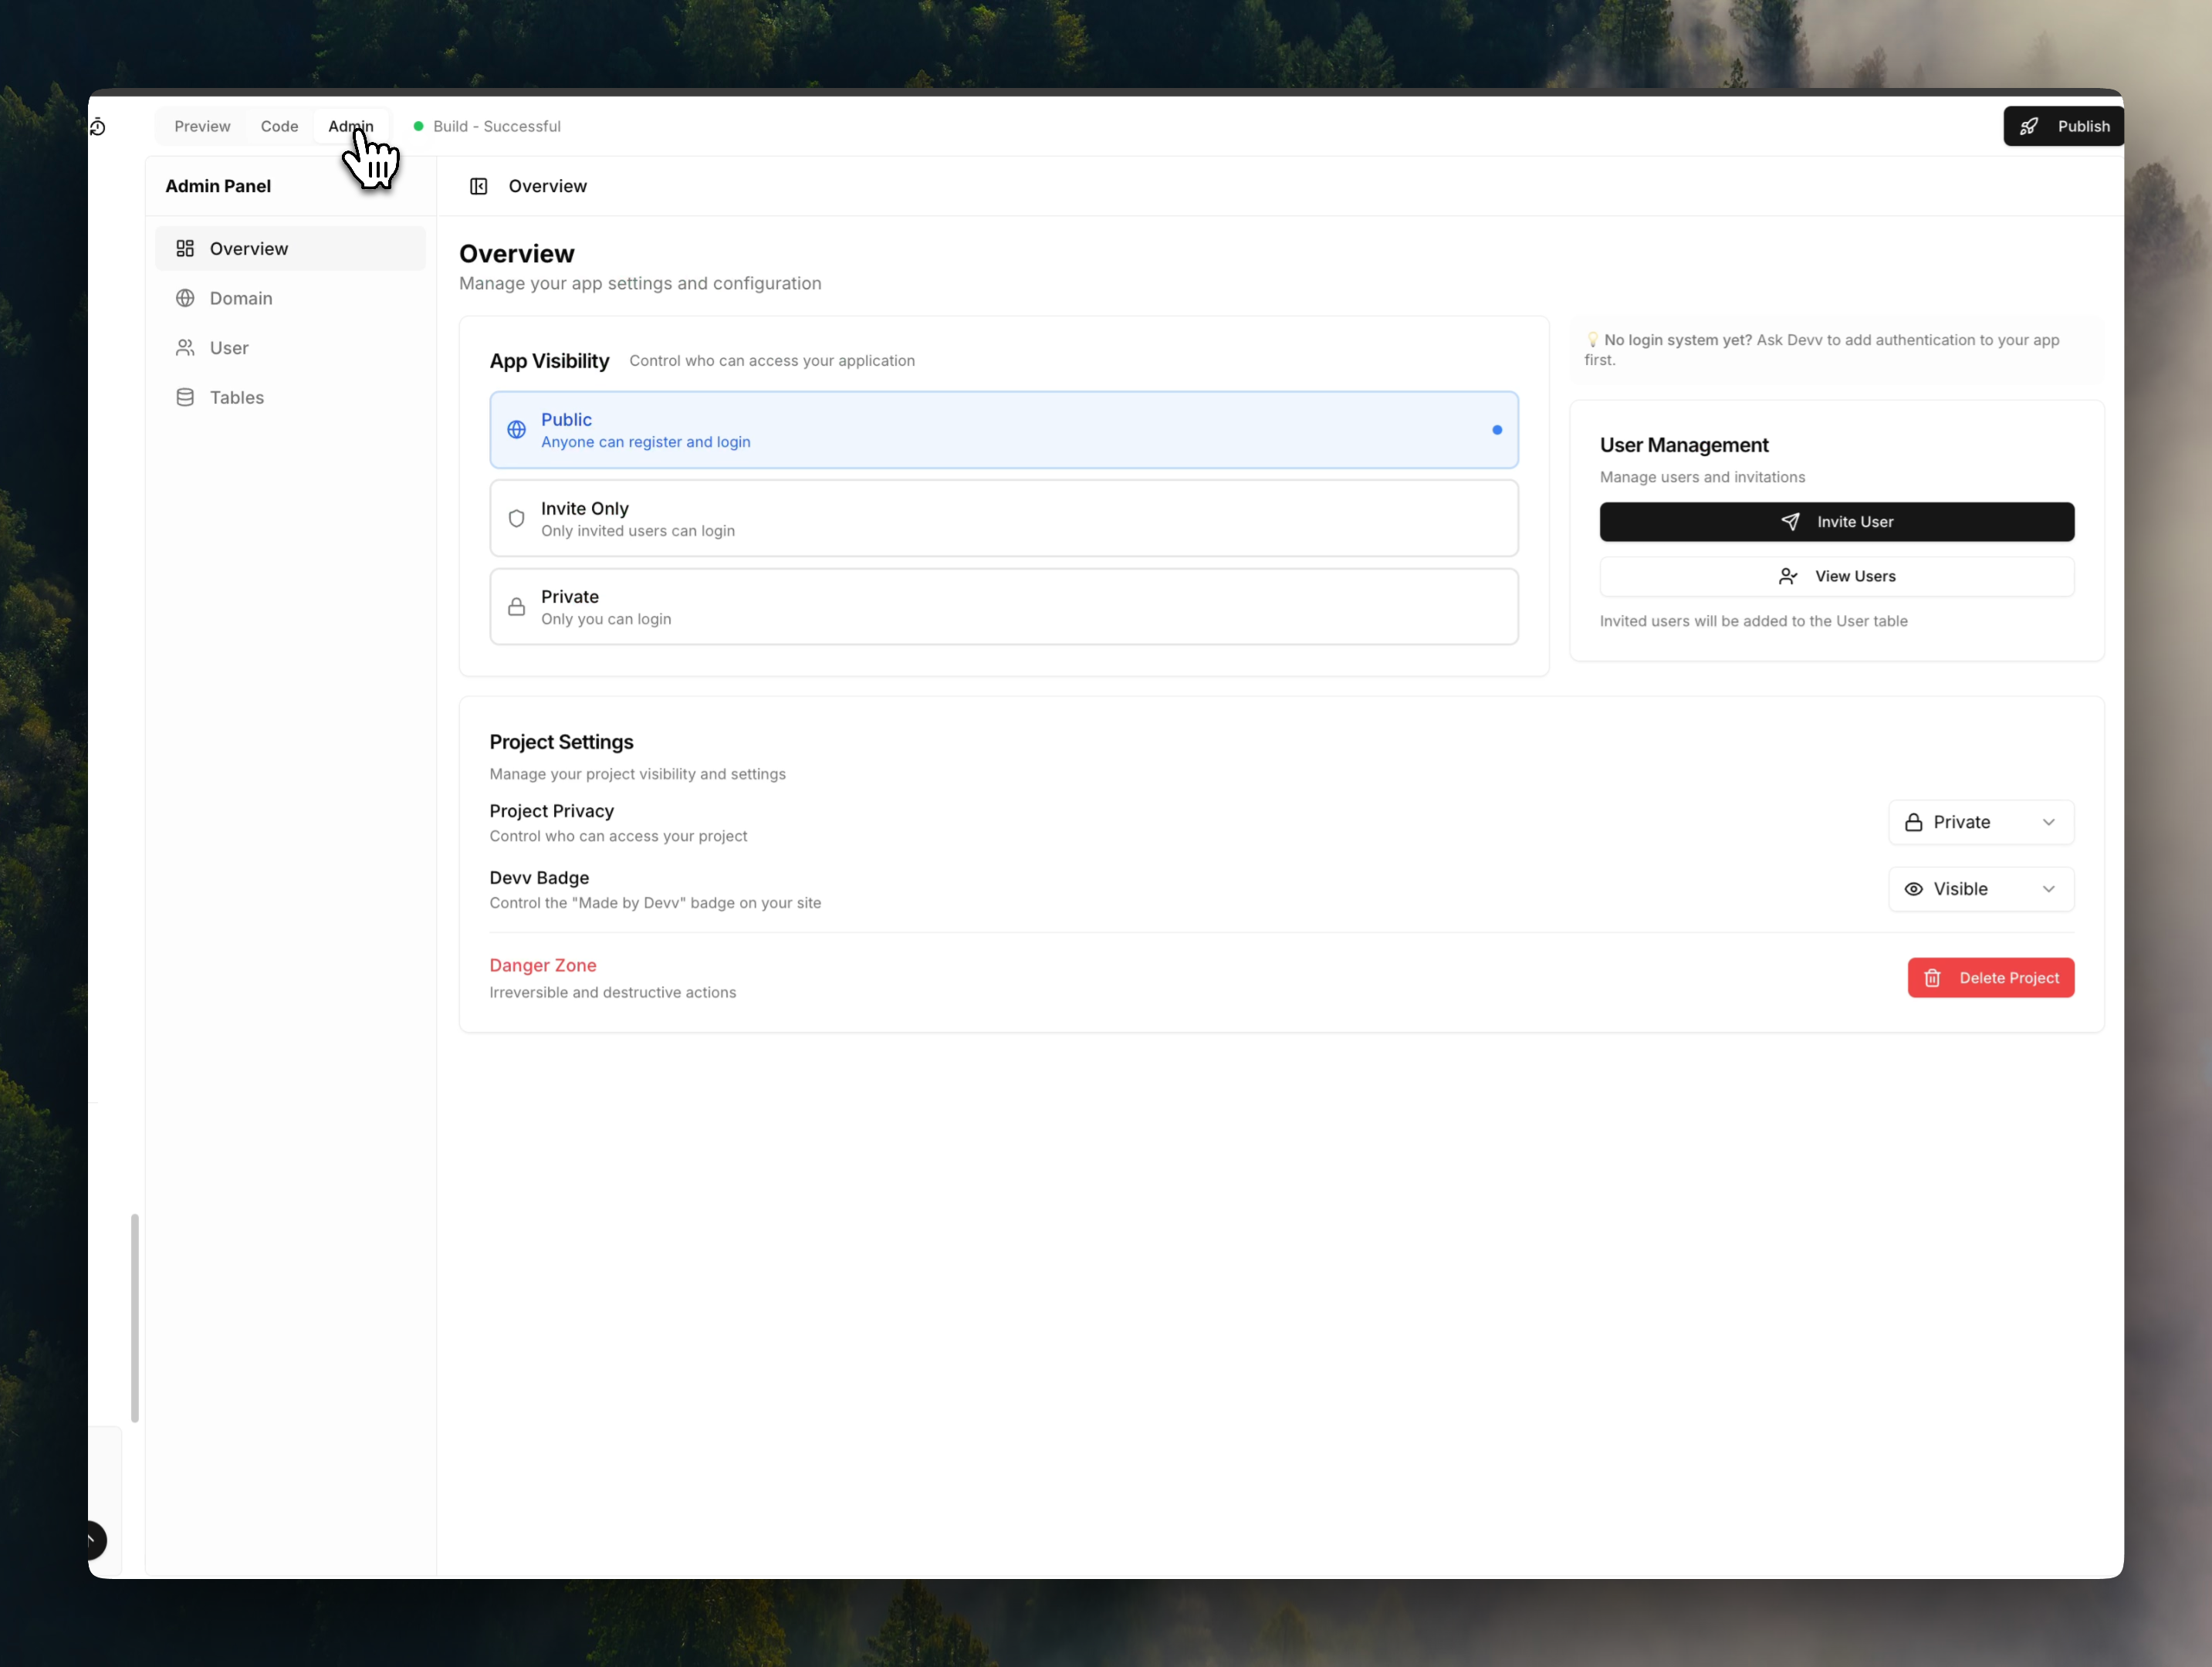Switch visibility to Invite Only
The height and width of the screenshot is (1667, 2212).
click(1003, 517)
